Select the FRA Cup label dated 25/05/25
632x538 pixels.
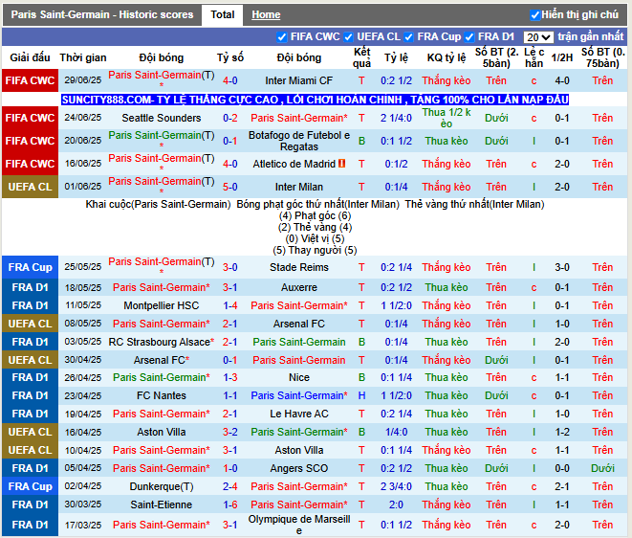click(30, 267)
